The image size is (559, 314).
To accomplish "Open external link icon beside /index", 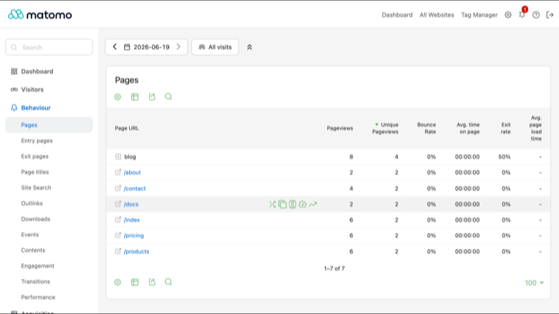I will point(118,220).
